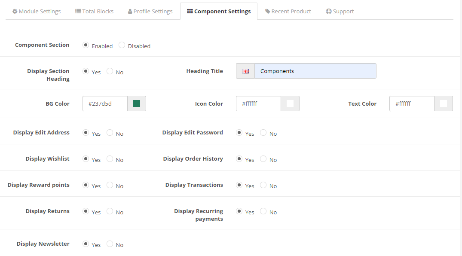Click the UK flag language icon
The height and width of the screenshot is (256, 462).
(x=245, y=71)
